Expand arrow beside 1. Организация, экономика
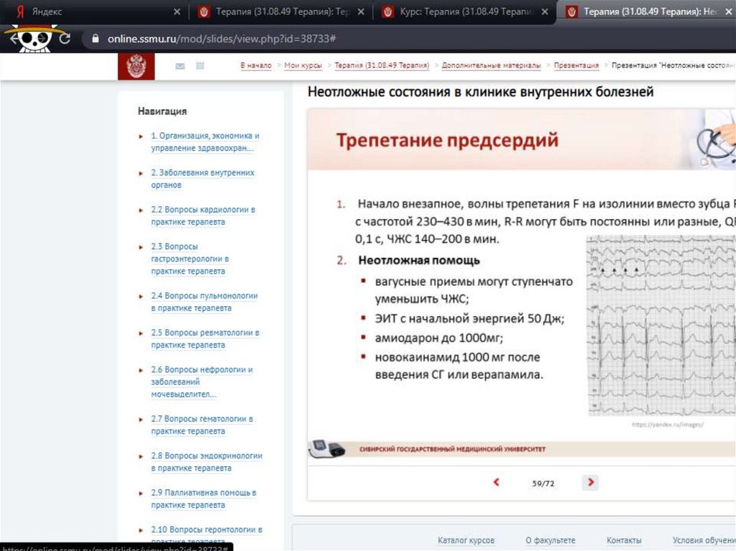 (141, 136)
